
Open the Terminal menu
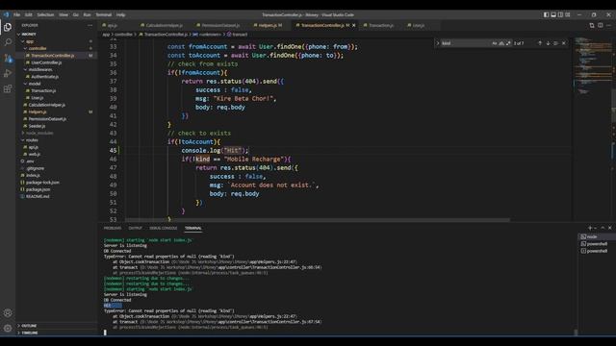(103, 15)
